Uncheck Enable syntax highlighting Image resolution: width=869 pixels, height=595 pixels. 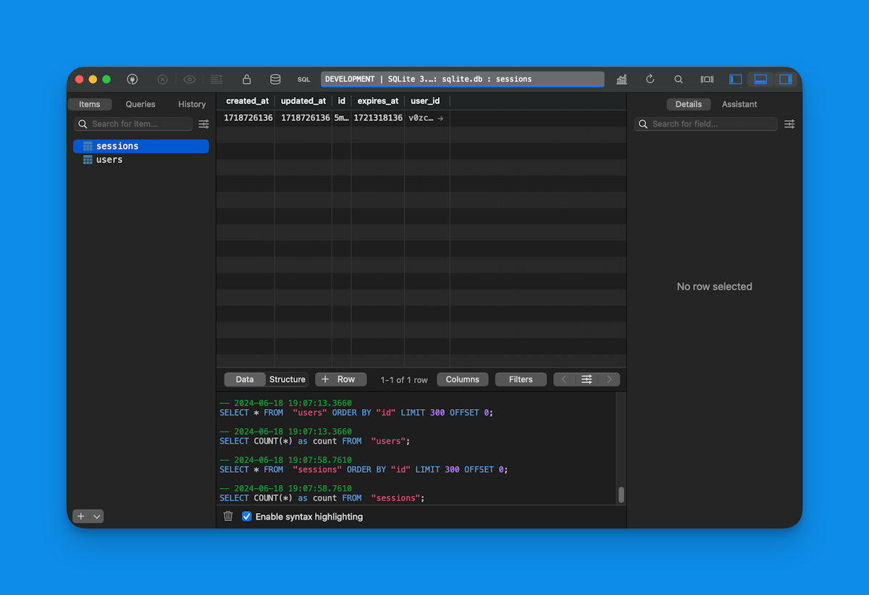tap(247, 516)
